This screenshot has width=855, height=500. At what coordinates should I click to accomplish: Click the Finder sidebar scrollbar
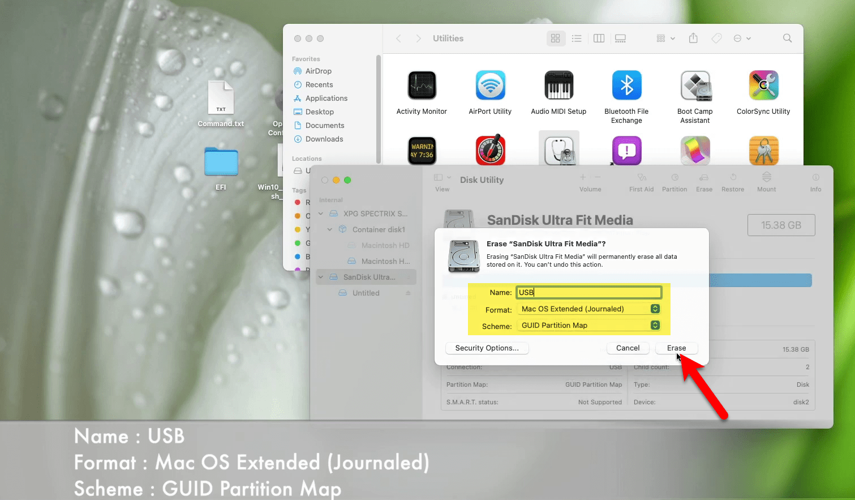[x=379, y=109]
